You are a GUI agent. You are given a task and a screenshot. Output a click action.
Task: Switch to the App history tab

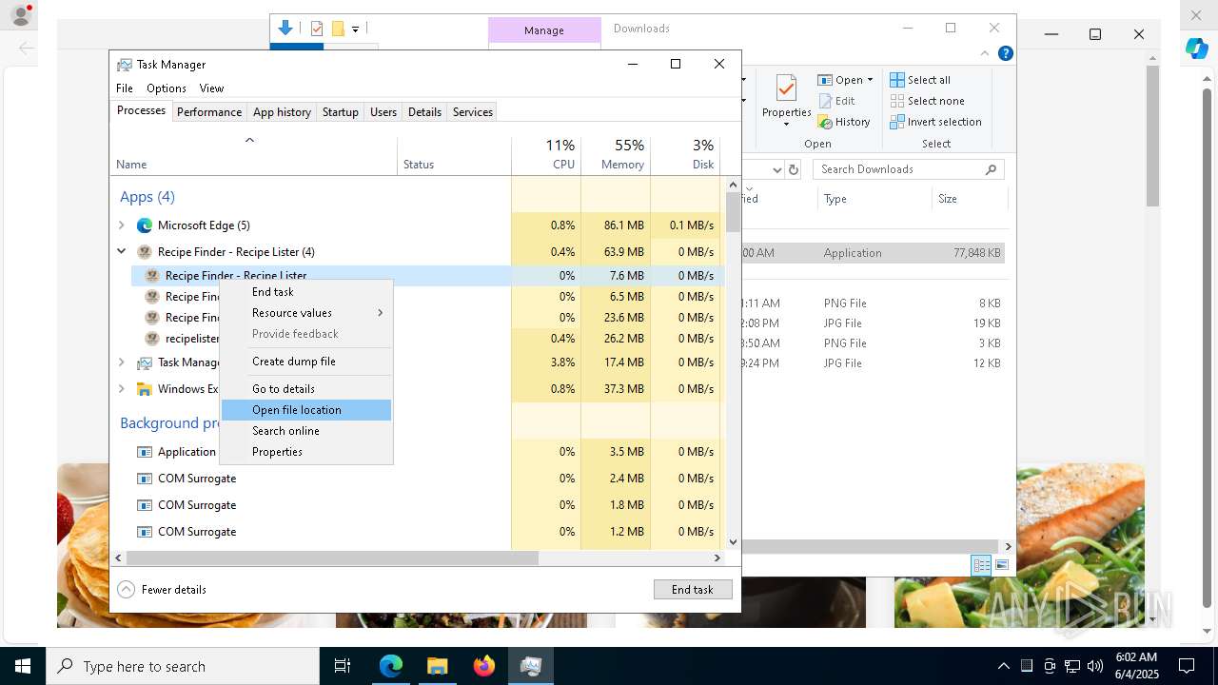282,112
